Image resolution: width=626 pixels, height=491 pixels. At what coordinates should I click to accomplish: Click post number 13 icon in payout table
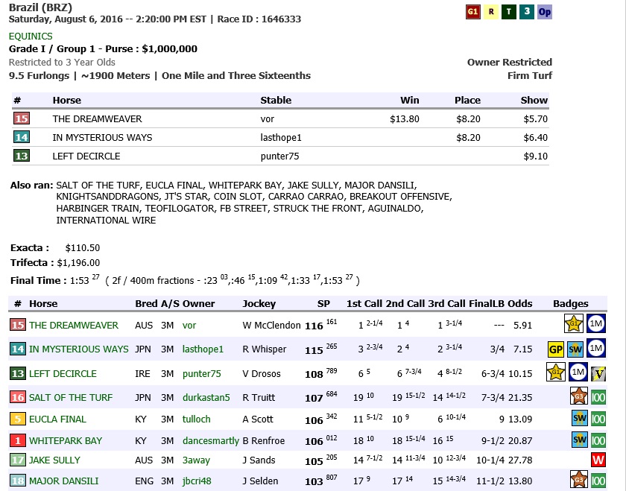[x=22, y=156]
